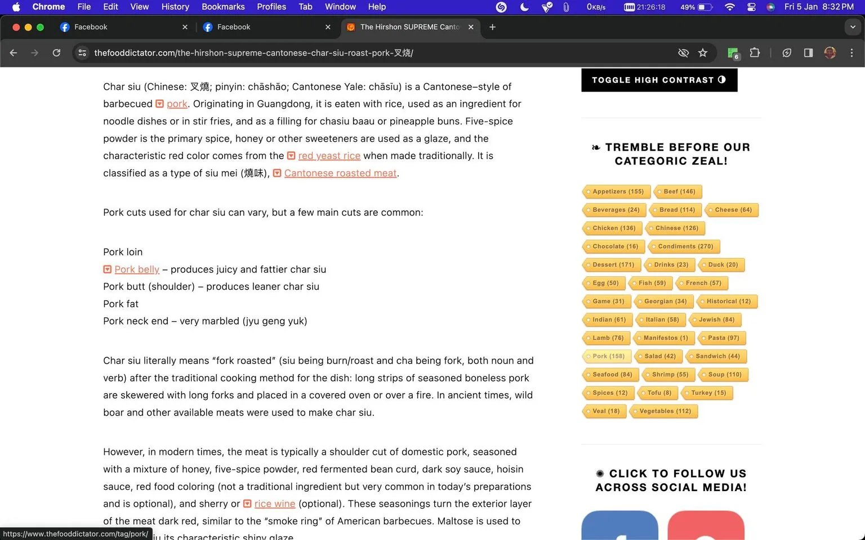
Task: Click the Wi-Fi icon in menu bar
Action: (x=730, y=7)
